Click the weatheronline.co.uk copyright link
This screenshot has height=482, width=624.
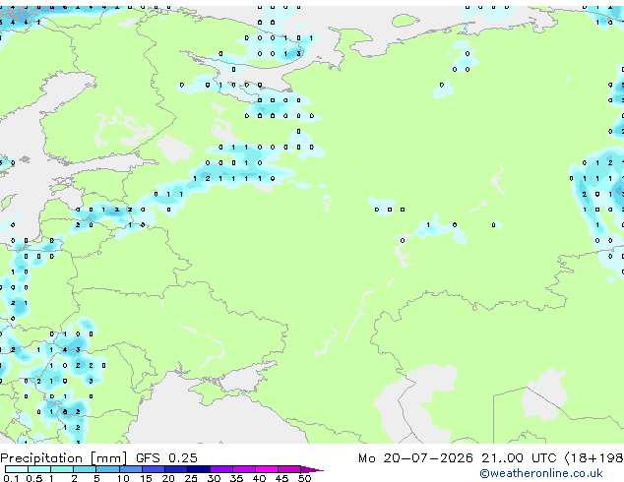click(x=540, y=473)
